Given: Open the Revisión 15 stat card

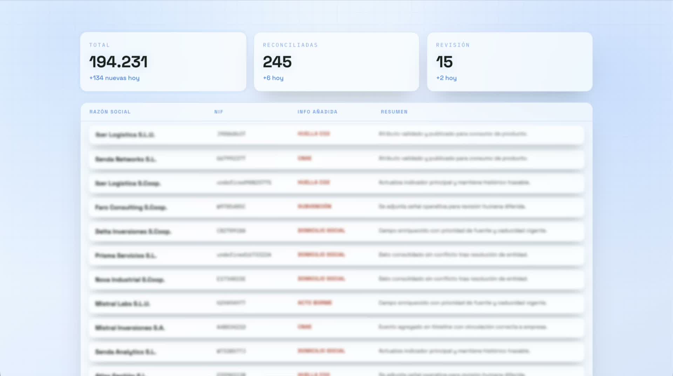Looking at the screenshot, I should point(510,62).
